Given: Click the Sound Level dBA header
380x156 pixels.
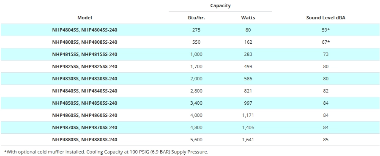Looking at the screenshot, I should [326, 18].
